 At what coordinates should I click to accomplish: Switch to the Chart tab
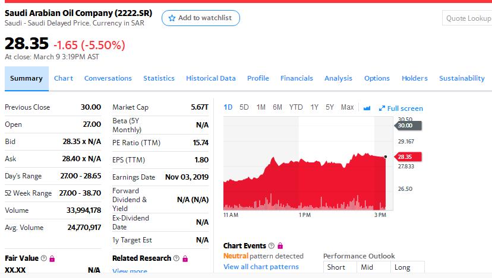click(x=64, y=78)
